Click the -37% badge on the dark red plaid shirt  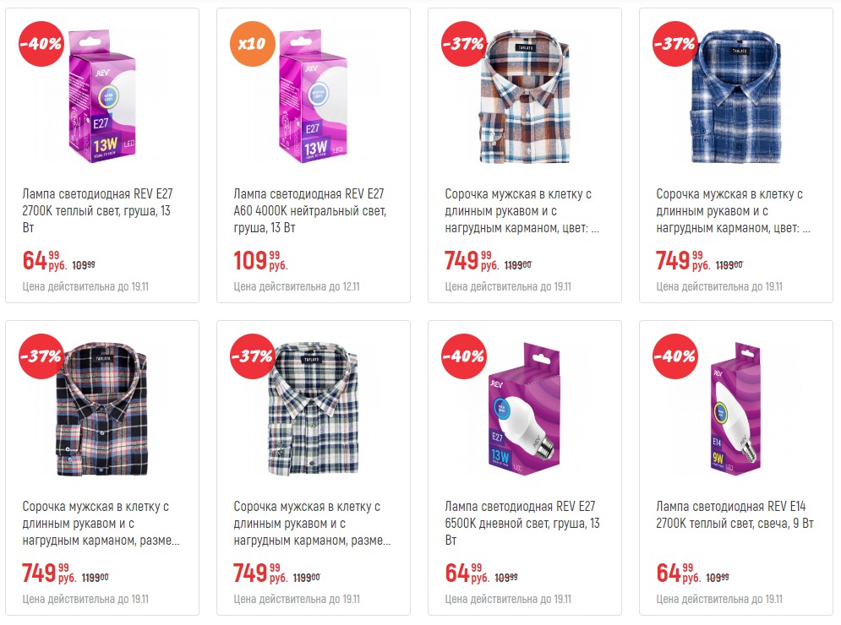pyautogui.click(x=41, y=356)
